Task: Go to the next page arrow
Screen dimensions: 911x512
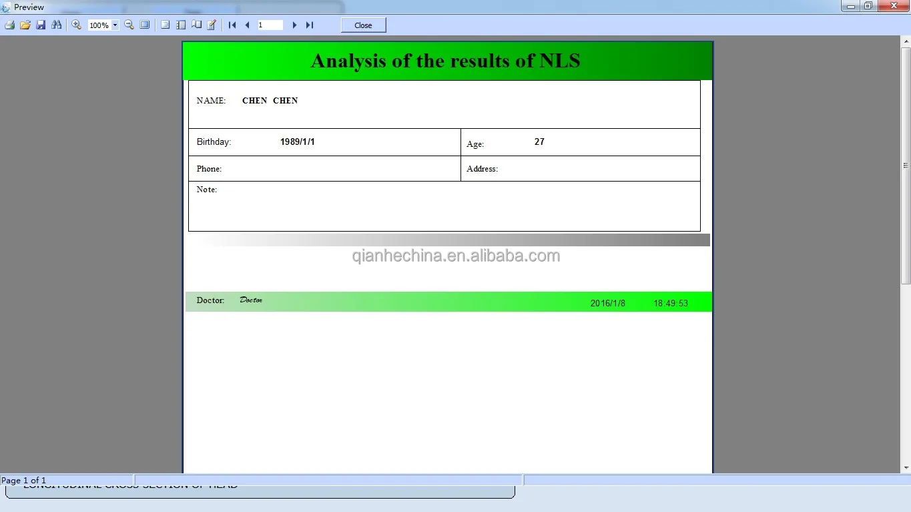Action: coord(294,25)
